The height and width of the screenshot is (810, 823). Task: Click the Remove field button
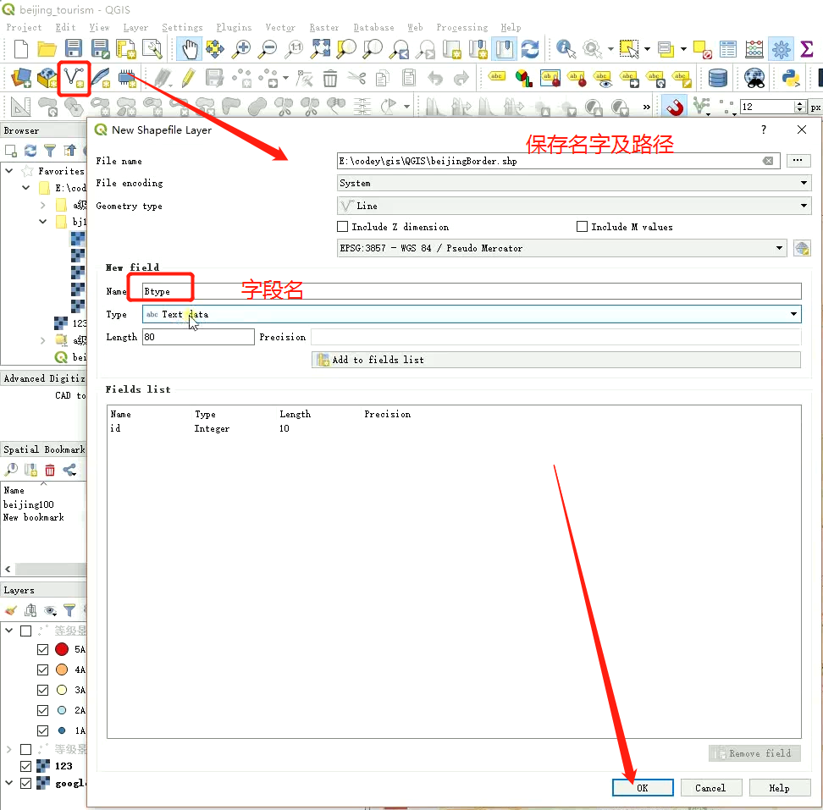(x=754, y=753)
